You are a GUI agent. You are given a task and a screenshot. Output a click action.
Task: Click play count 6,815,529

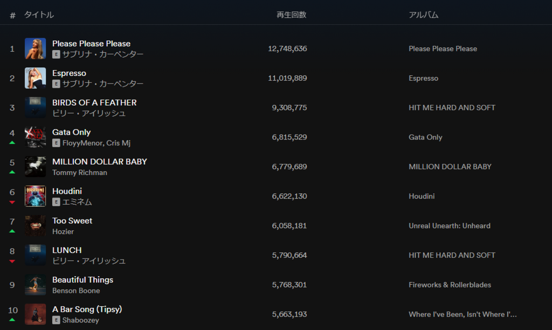(289, 137)
